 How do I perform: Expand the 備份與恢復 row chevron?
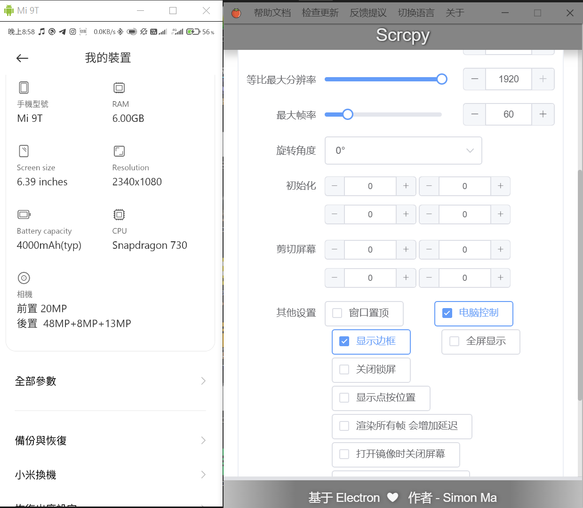203,440
